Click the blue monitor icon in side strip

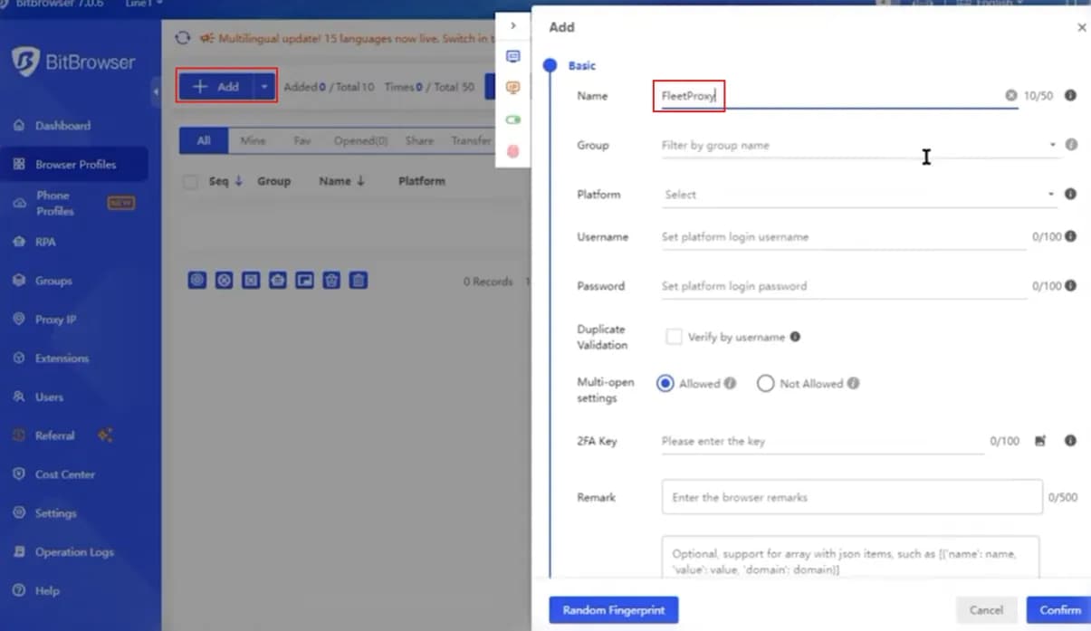pyautogui.click(x=513, y=56)
